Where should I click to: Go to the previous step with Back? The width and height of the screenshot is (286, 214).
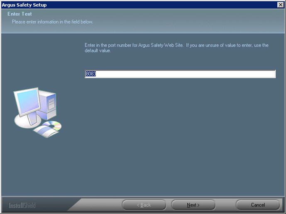(x=144, y=205)
